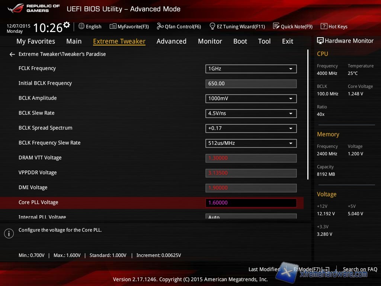
Task: Open Quick Note(F9) notepad icon
Action: (276, 26)
